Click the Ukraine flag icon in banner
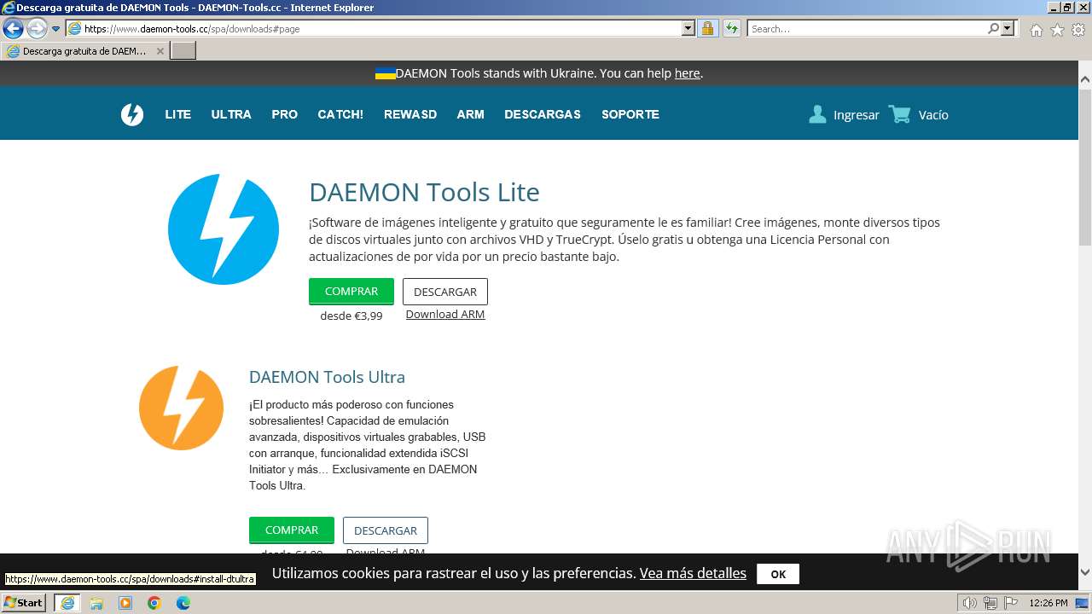The width and height of the screenshot is (1092, 614). coord(385,73)
